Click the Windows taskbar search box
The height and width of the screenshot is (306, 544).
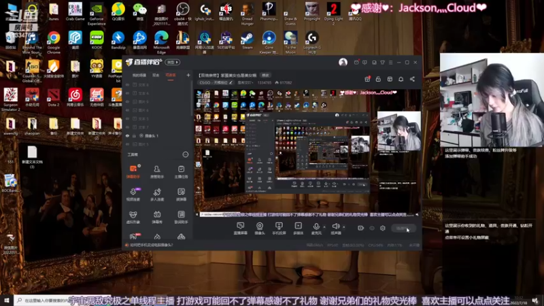63,300
